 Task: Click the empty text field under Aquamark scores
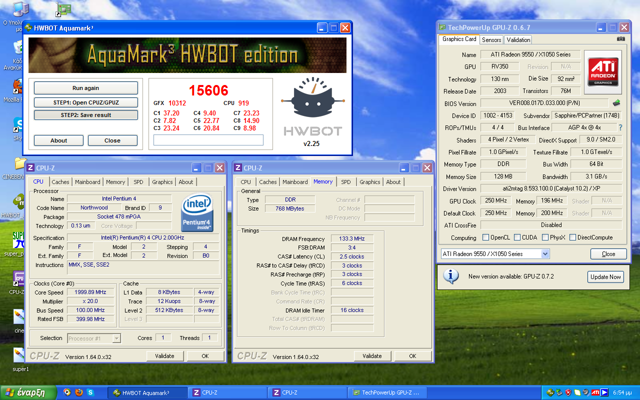click(x=208, y=140)
